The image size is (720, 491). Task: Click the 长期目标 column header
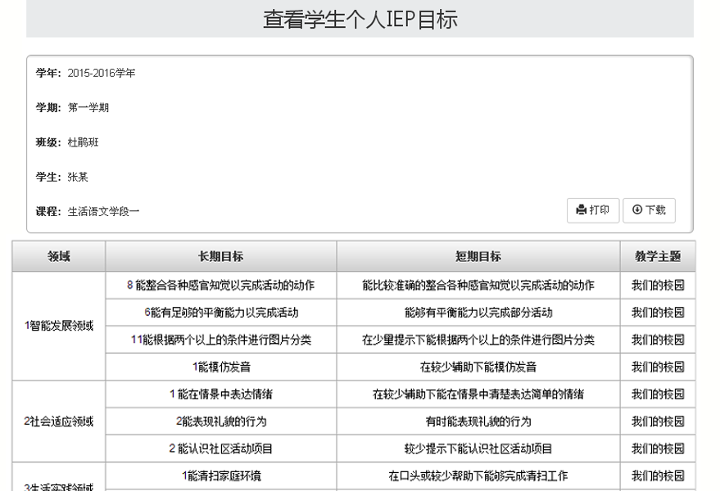(218, 256)
